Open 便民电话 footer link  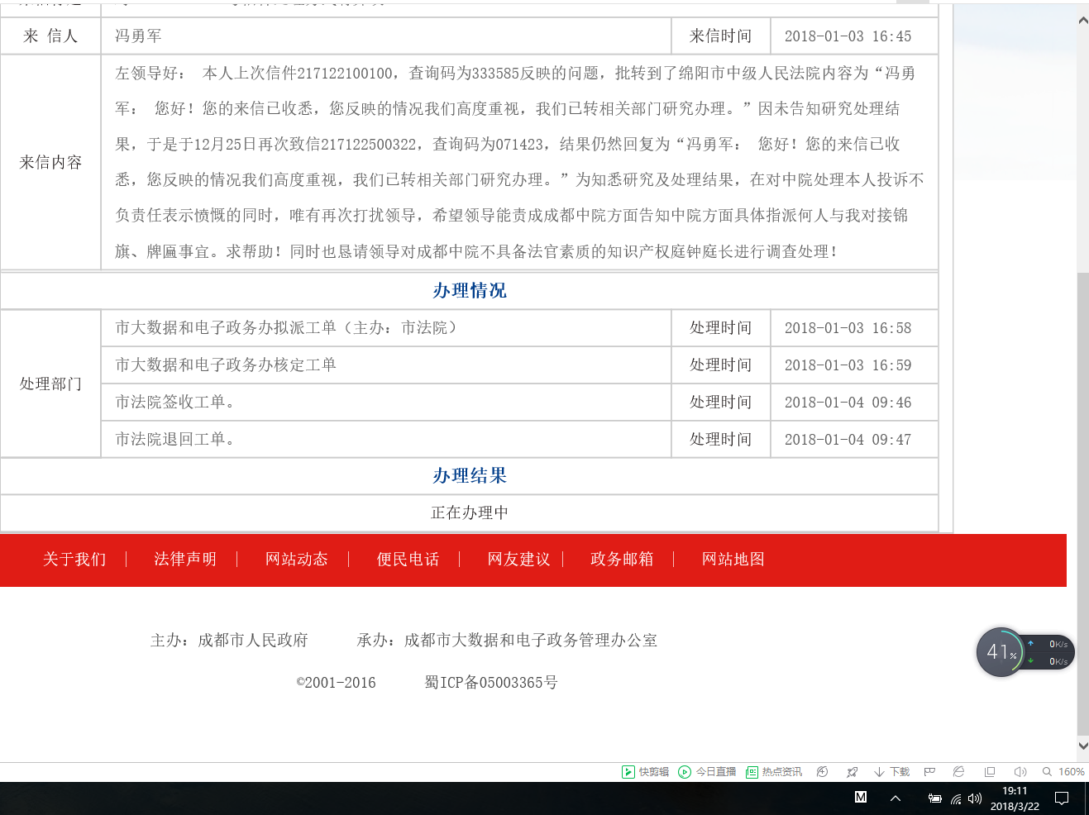408,560
